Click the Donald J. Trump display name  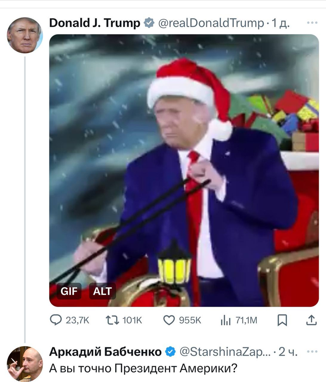95,23
